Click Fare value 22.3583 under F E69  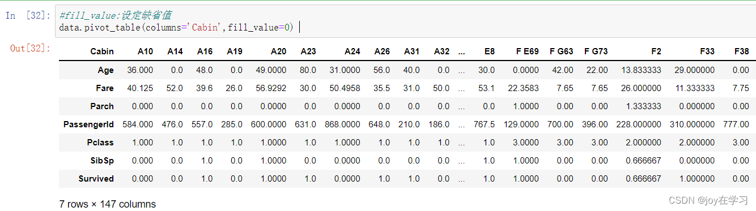click(524, 88)
